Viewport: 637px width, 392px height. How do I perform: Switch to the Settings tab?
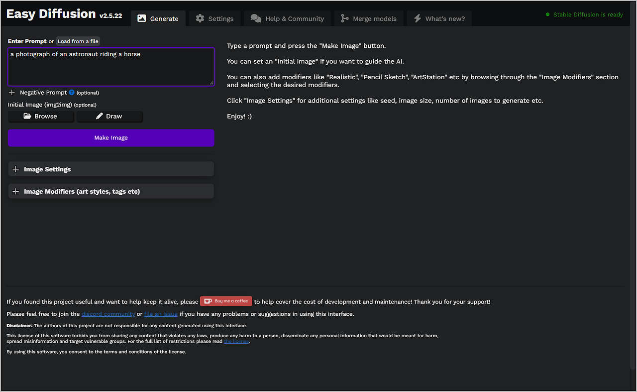tap(214, 18)
